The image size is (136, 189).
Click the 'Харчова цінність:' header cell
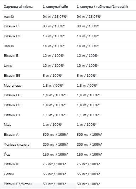click(18, 7)
